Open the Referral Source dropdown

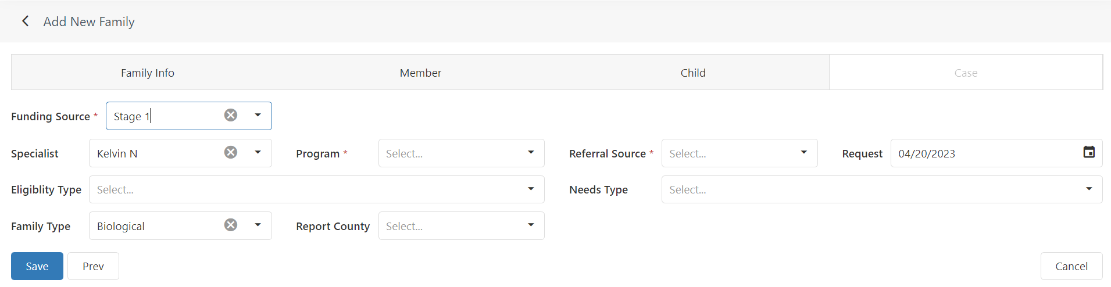coord(740,153)
